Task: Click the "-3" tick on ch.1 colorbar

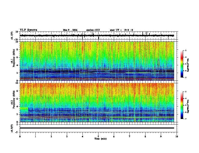Action: pos(185,50)
